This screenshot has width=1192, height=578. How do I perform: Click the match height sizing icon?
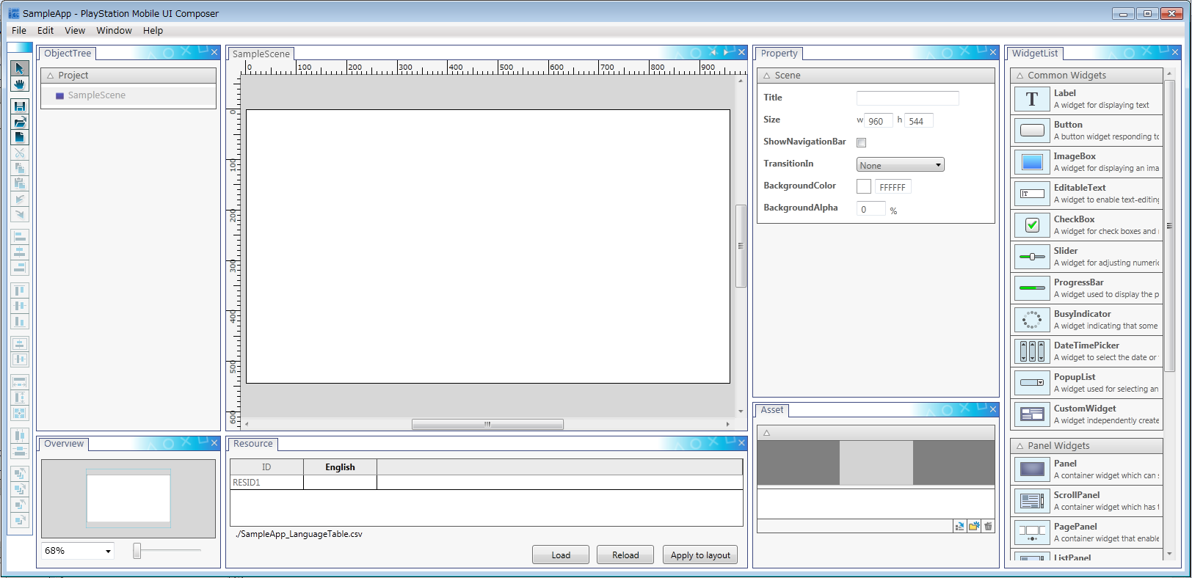20,398
